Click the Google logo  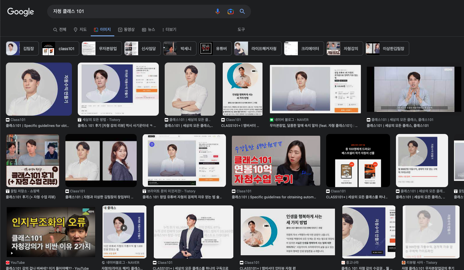21,12
